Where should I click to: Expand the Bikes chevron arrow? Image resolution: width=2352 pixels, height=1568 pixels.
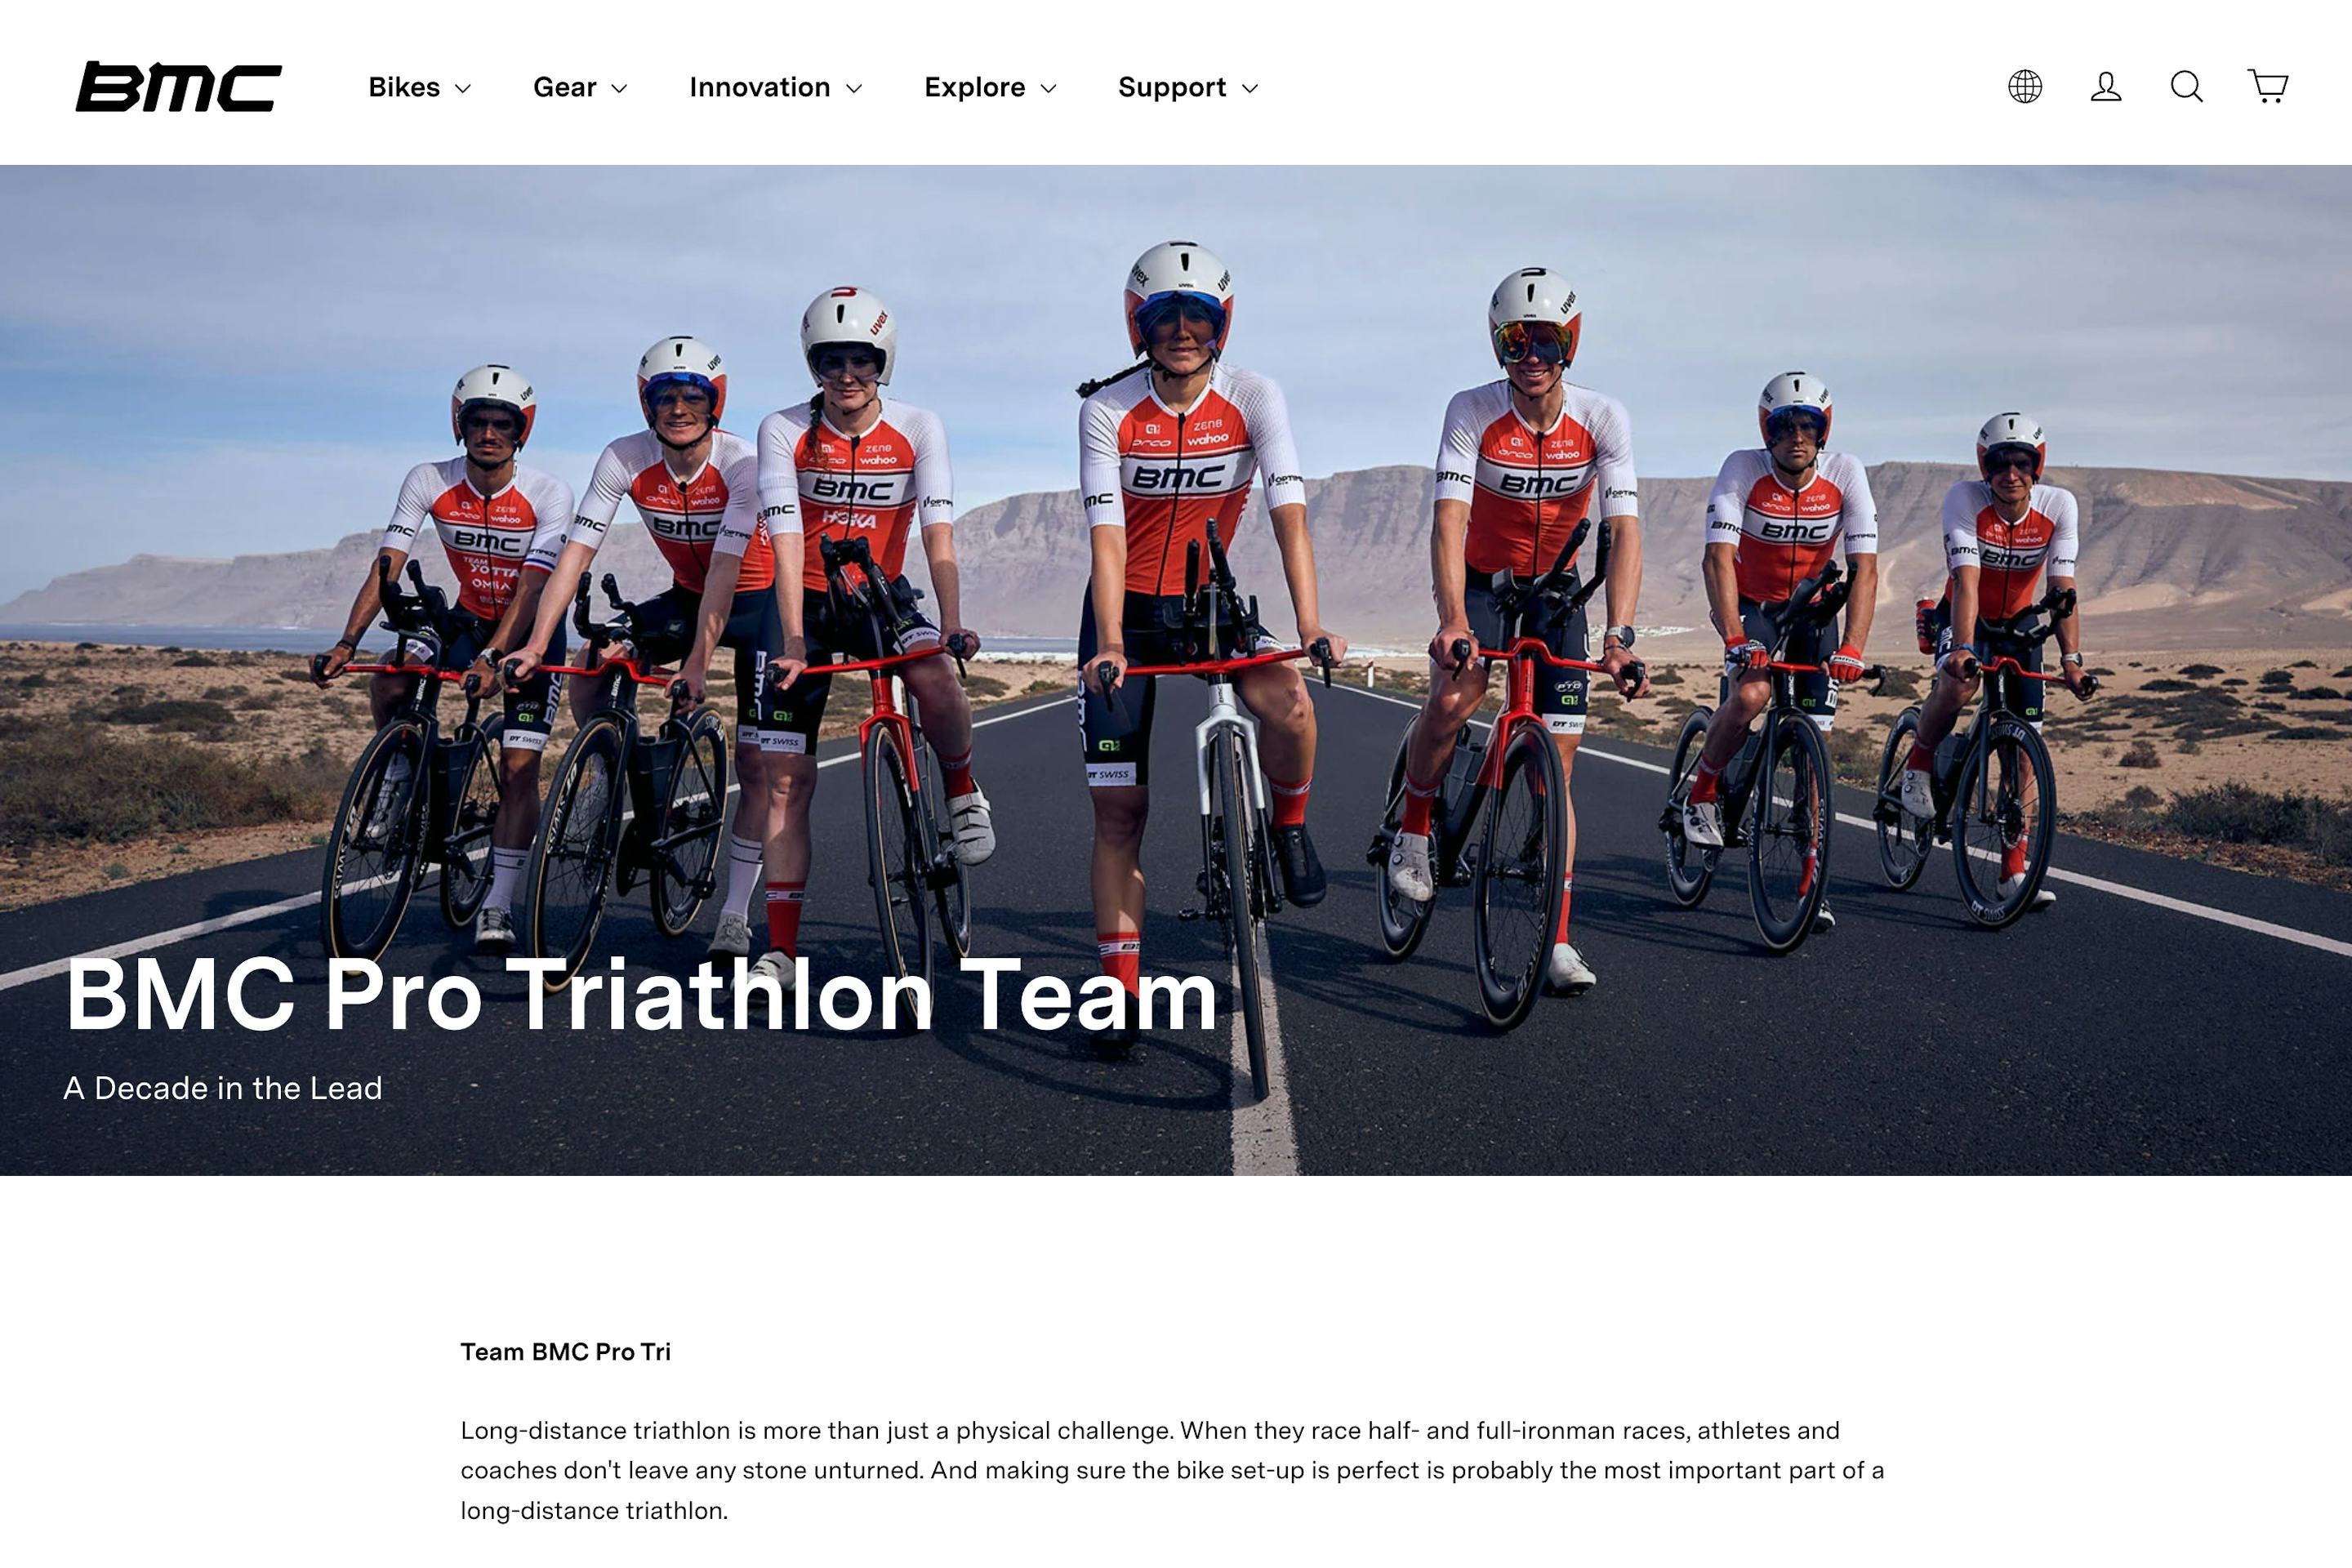pos(463,89)
